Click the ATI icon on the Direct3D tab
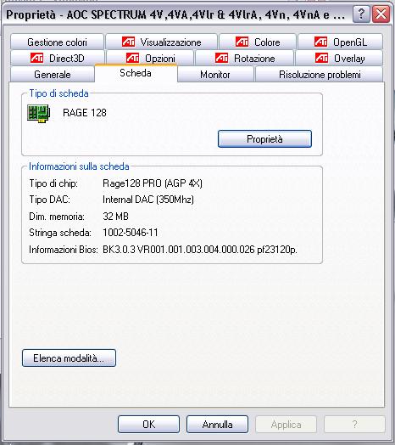The width and height of the screenshot is (395, 445). pos(36,58)
